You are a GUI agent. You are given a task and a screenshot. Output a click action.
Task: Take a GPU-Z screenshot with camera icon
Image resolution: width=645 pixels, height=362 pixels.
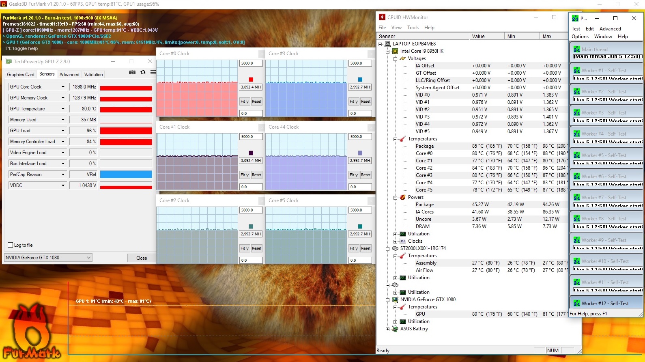click(132, 72)
